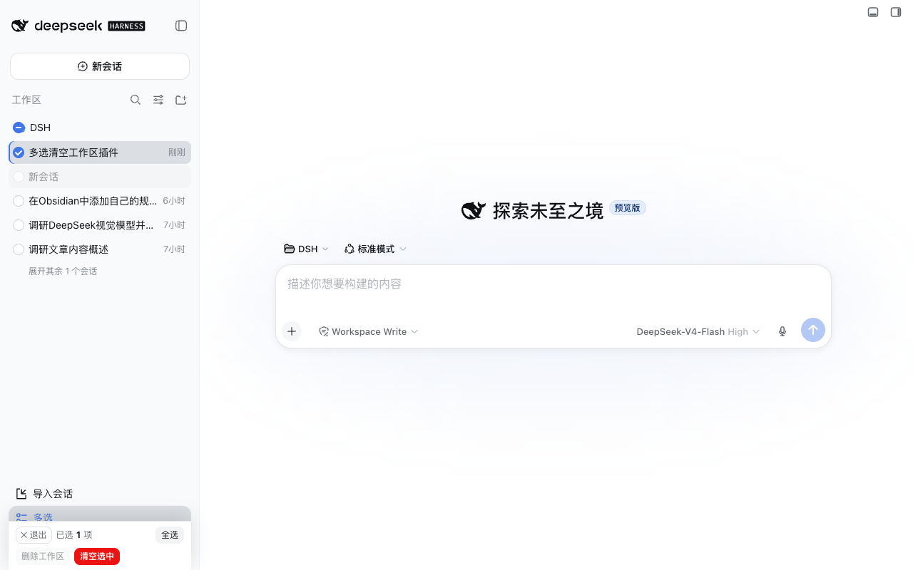
Task: Open the 在Obsidian中添加自己的规 conversation title
Action: pos(93,201)
